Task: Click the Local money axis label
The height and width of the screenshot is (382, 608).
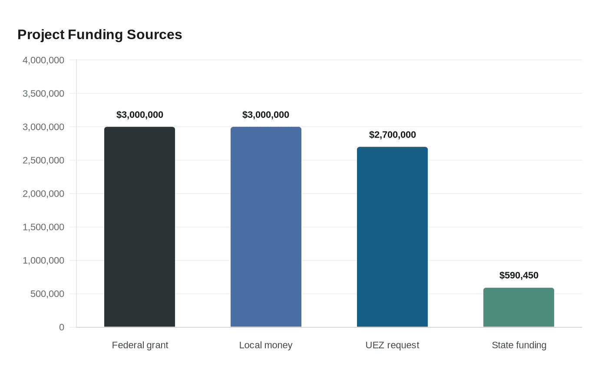Action: (266, 345)
